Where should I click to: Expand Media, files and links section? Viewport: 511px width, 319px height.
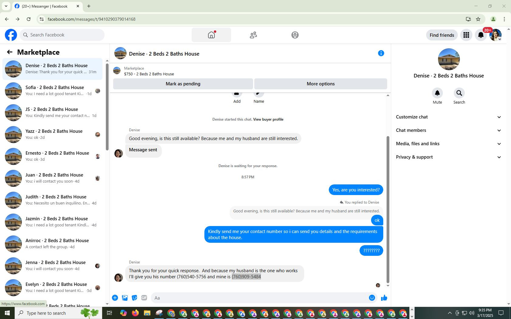(x=449, y=144)
